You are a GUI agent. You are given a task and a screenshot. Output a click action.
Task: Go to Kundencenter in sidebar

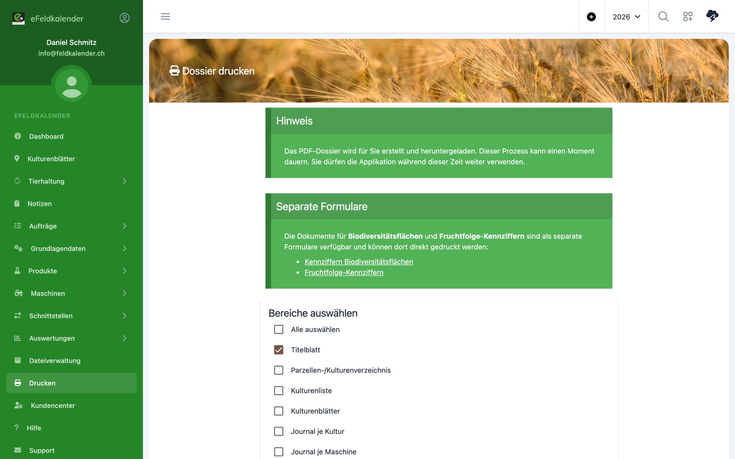tap(72, 405)
